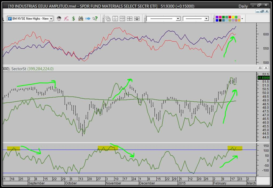Click the stacked charts layout icon
Image resolution: width=273 pixels, height=188 pixels.
[x=123, y=19]
